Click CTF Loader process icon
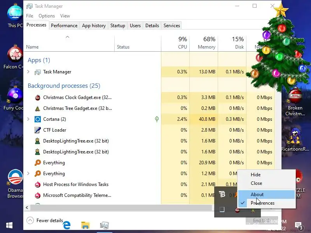The image size is (311, 233). [37, 130]
